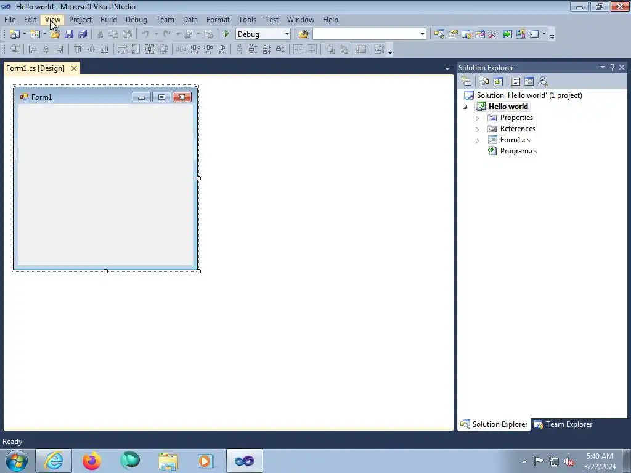Viewport: 631px width, 473px height.
Task: Click View Code icon in Solution Explorer
Action: (516, 82)
